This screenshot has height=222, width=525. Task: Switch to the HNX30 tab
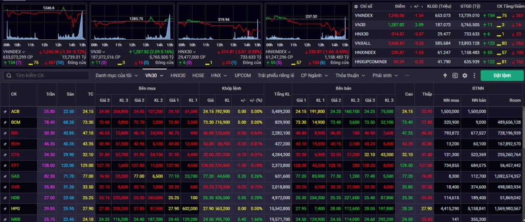tap(178, 75)
